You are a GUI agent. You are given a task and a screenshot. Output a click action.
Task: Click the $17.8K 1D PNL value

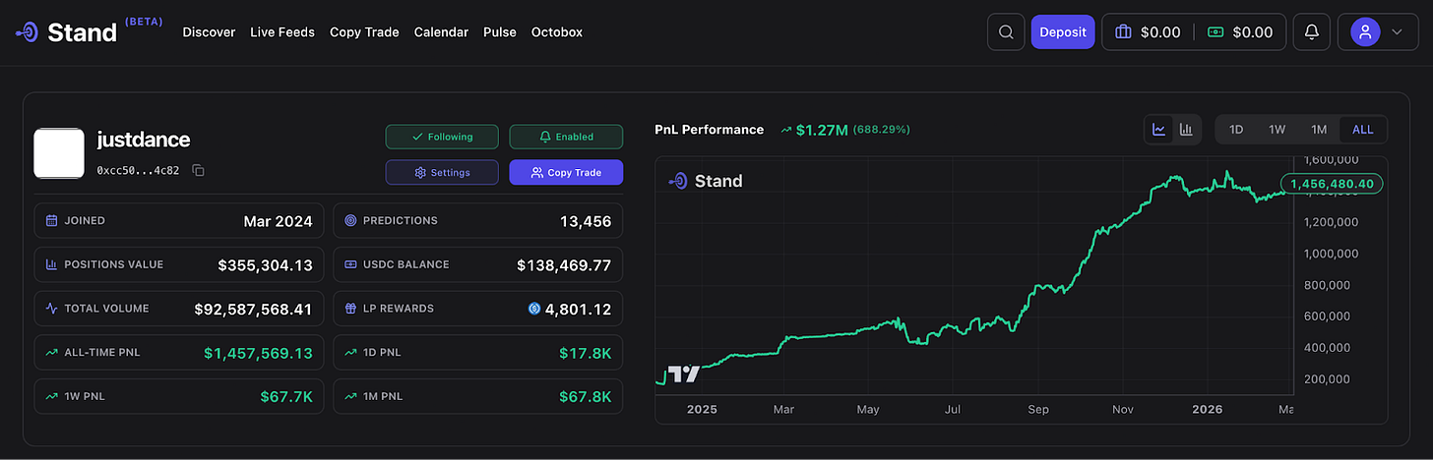tap(586, 352)
